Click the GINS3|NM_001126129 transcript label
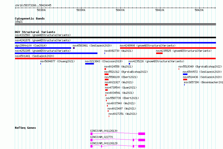The height and width of the screenshot is (149, 223). [104, 143]
